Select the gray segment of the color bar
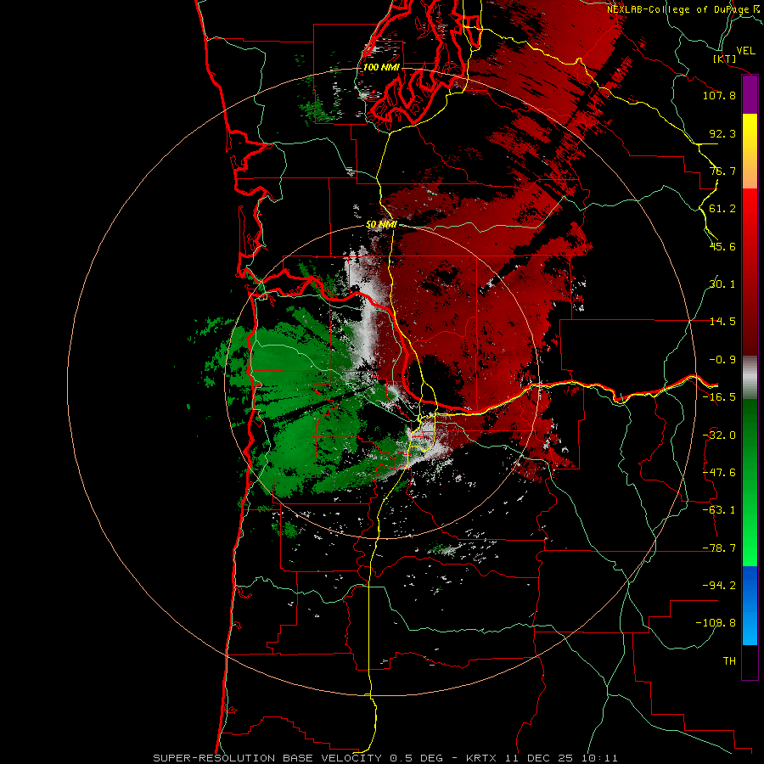Screen dimensions: 764x764 click(750, 377)
